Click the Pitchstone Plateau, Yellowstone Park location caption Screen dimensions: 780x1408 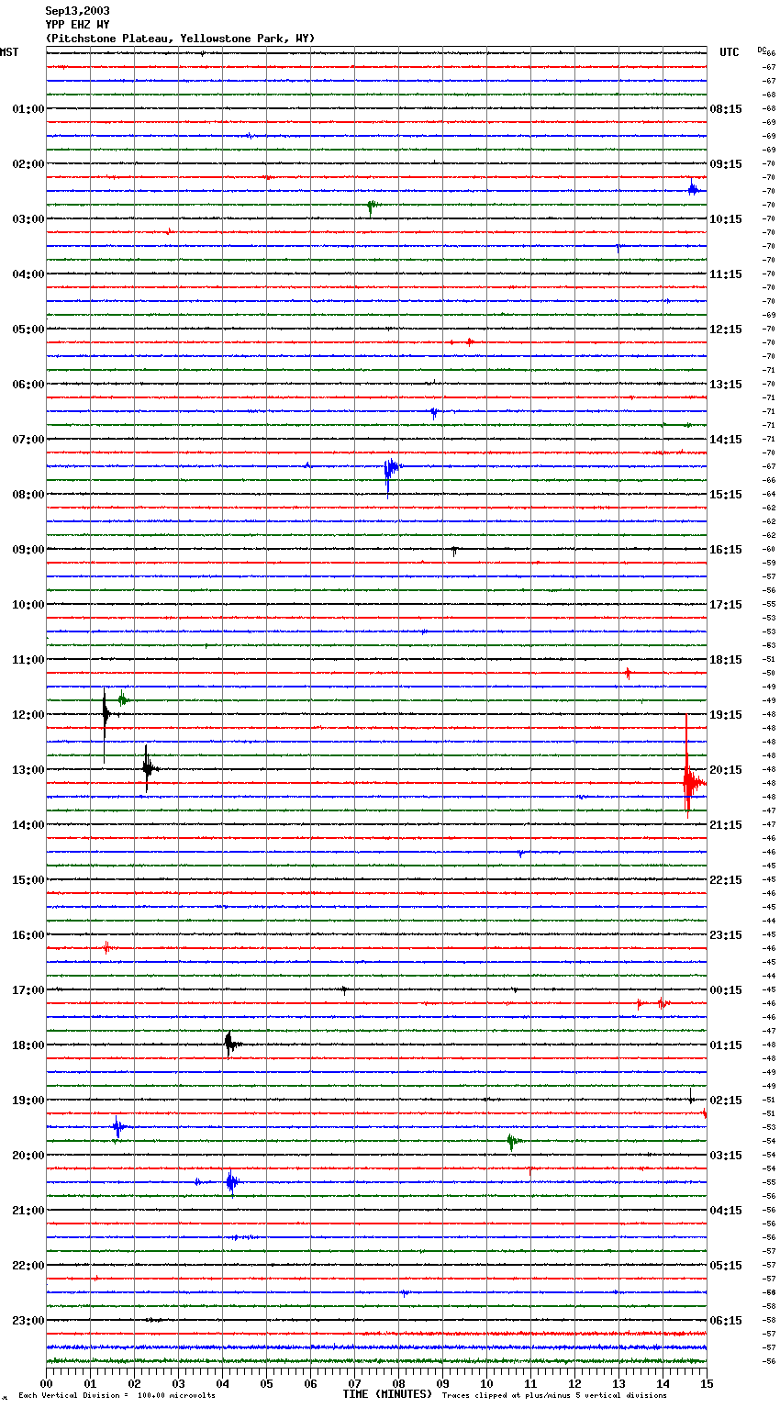click(180, 39)
